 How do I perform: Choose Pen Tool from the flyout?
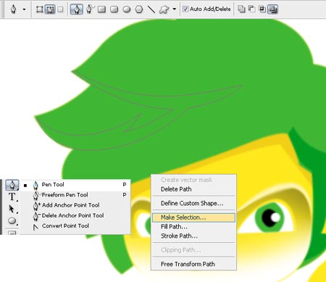(75, 185)
